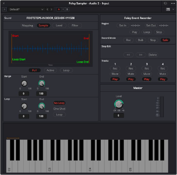Click the panel layout view icon
Viewport: 177px width, 175px height.
168,9
